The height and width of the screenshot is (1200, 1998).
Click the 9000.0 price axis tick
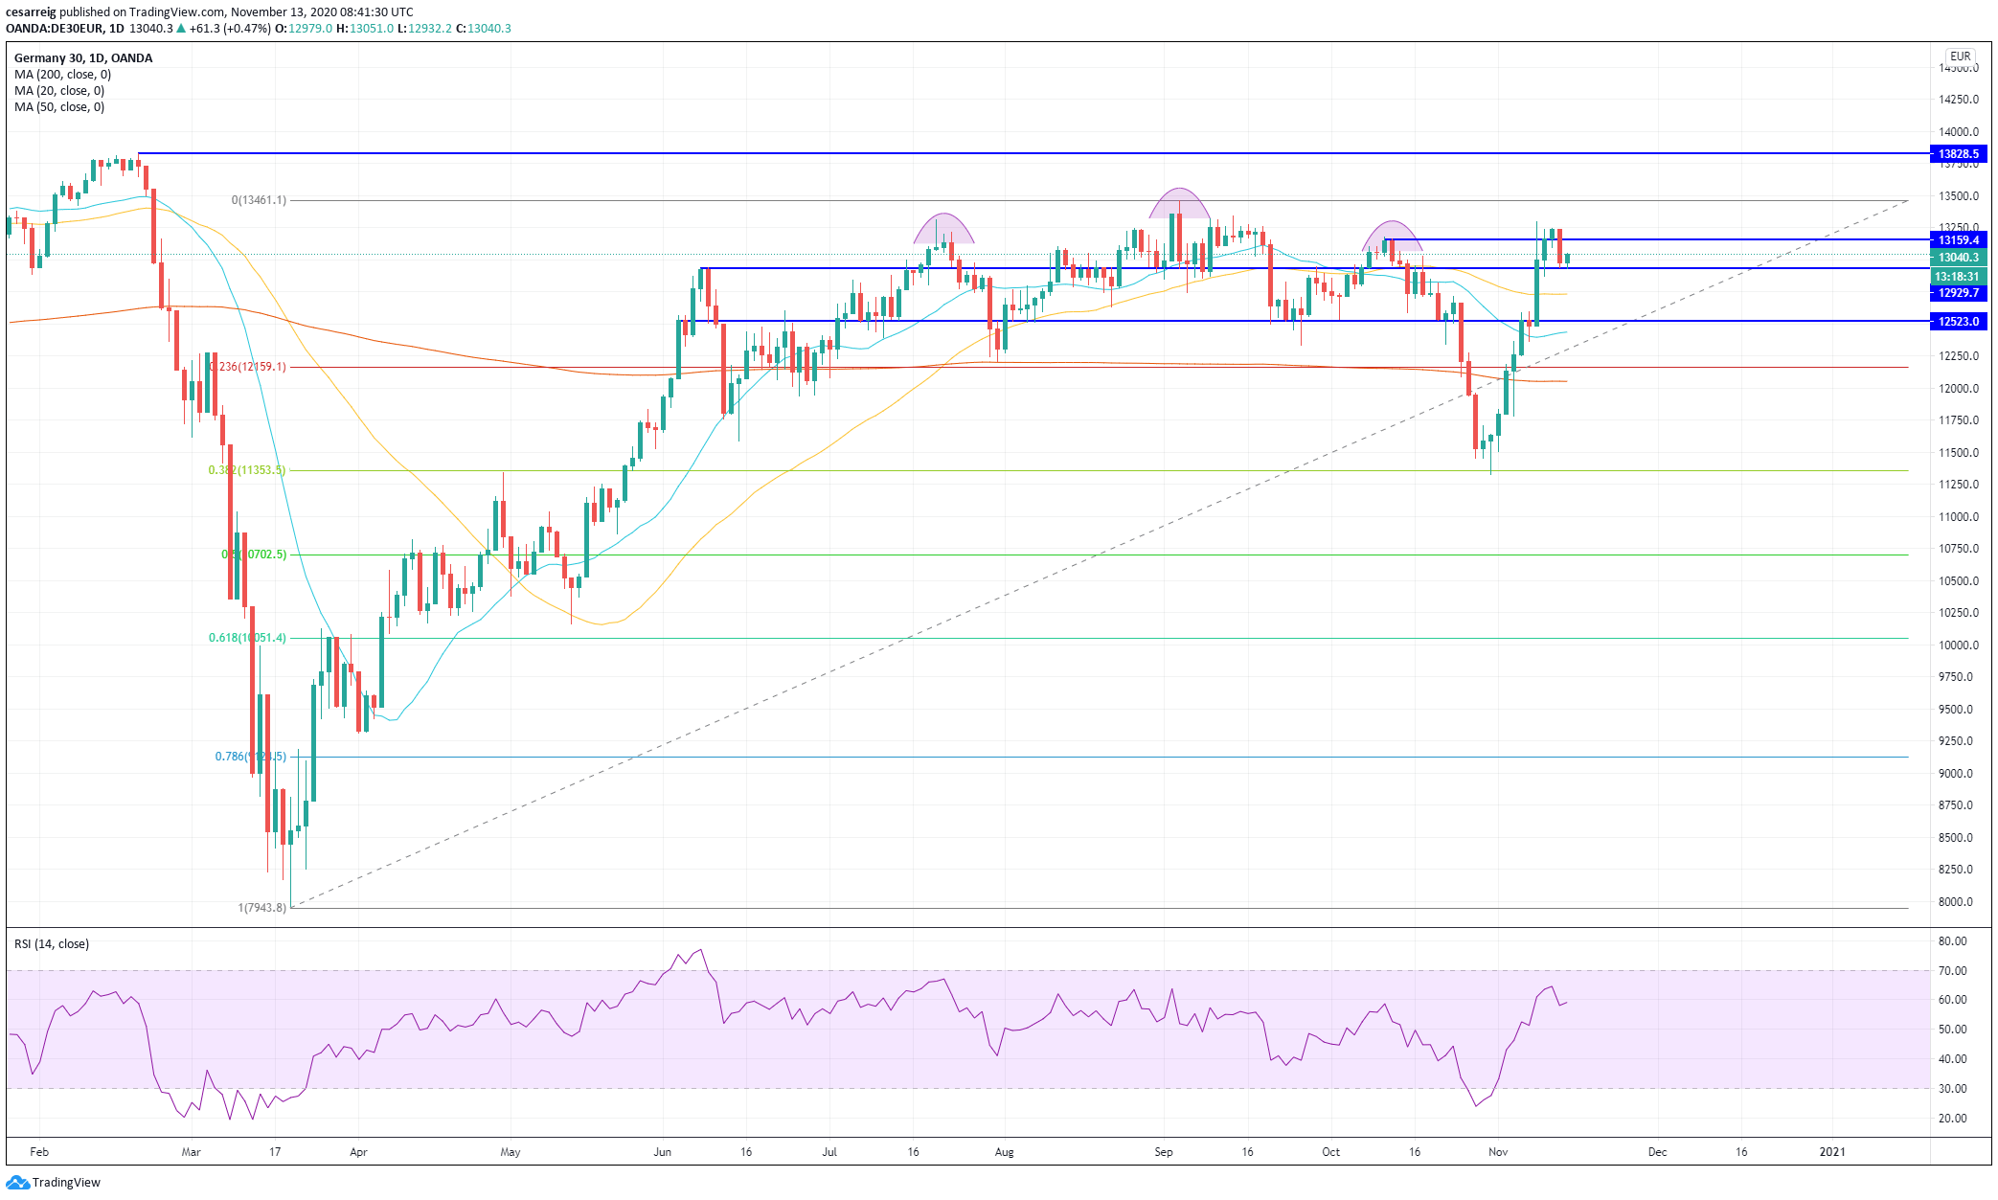click(1956, 774)
